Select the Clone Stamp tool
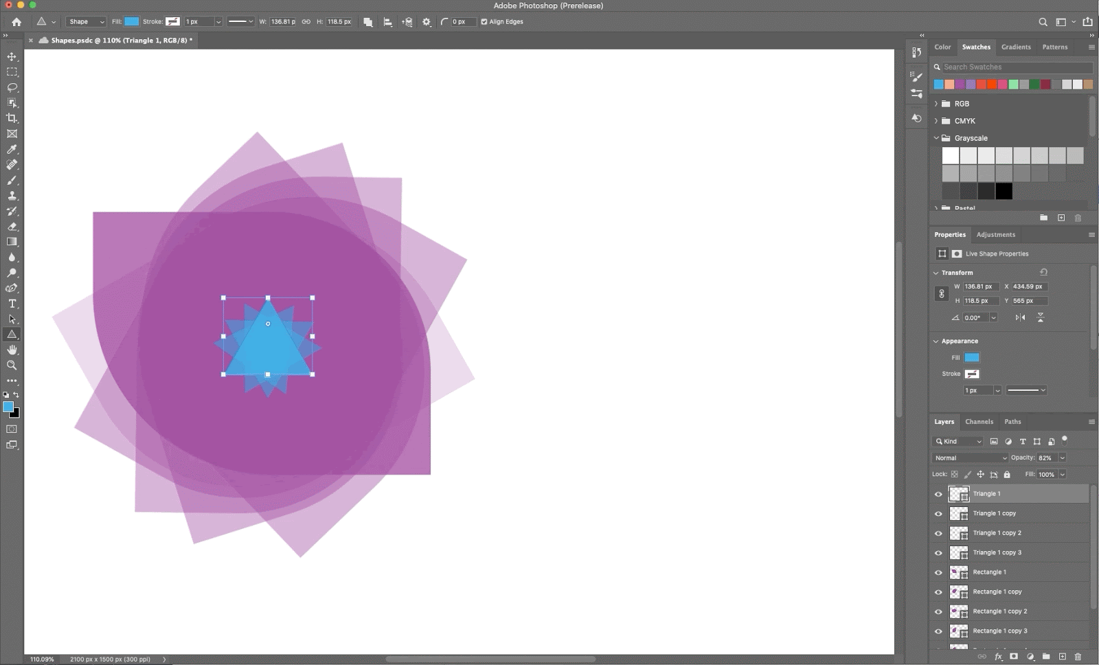 click(12, 195)
